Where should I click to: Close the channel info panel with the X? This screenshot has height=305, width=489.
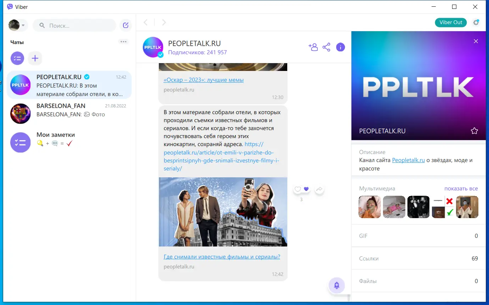pos(476,41)
